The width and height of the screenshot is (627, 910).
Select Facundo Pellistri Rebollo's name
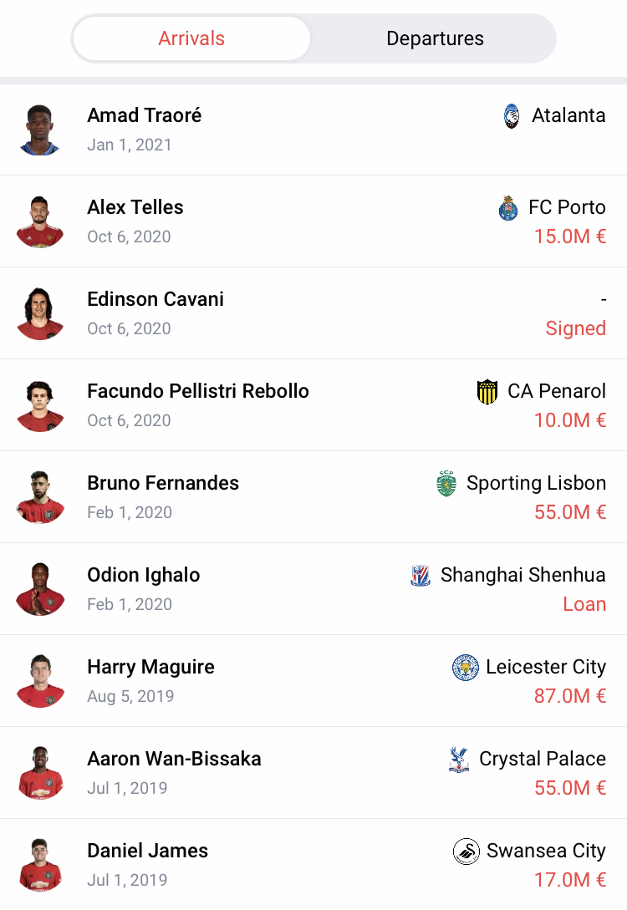198,391
